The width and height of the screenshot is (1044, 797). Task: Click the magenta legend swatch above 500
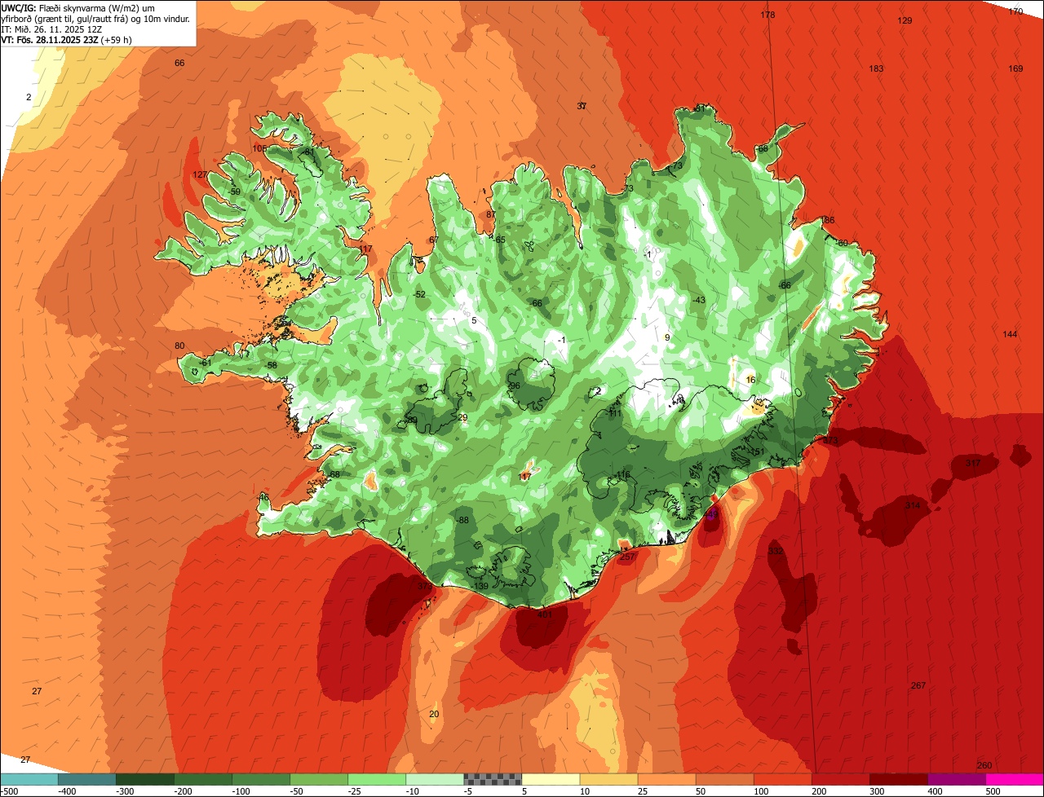coord(1015,779)
